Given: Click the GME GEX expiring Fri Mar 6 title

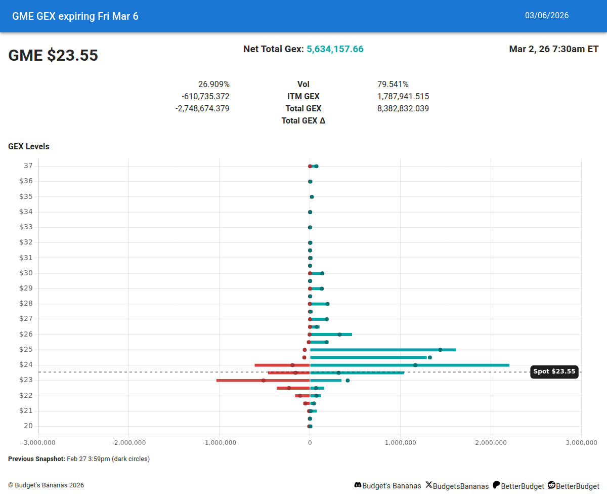Looking at the screenshot, I should click(75, 16).
